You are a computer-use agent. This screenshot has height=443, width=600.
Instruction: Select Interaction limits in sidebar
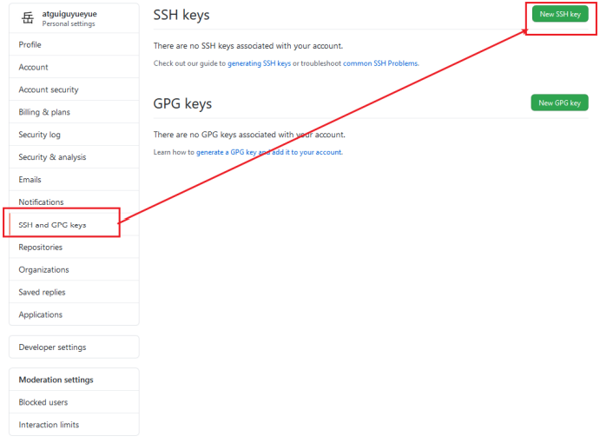pos(49,425)
